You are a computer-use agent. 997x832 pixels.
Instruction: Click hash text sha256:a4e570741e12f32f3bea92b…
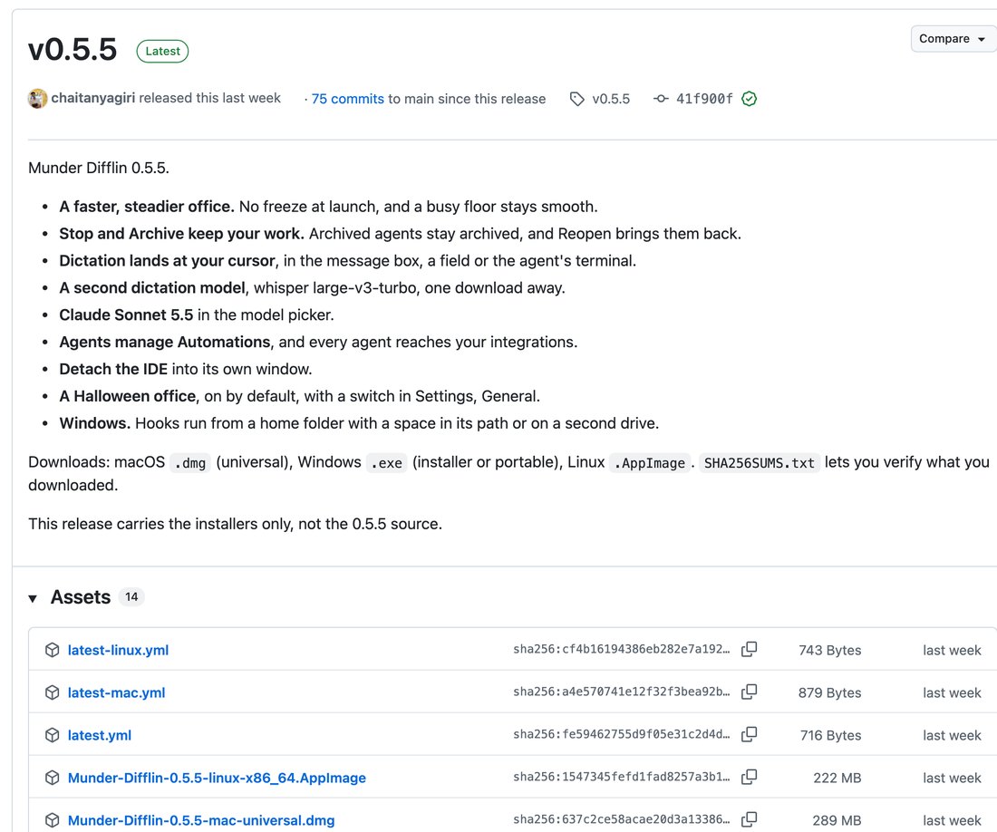coord(621,692)
